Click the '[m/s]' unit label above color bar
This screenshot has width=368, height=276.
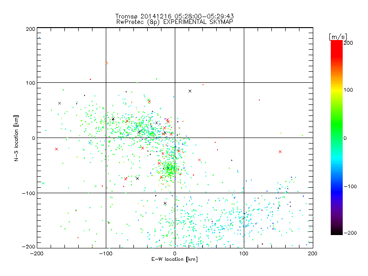coord(338,37)
